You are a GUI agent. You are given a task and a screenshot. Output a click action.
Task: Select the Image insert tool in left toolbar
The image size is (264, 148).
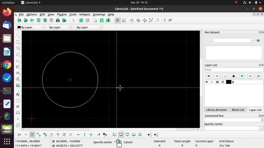18,106
